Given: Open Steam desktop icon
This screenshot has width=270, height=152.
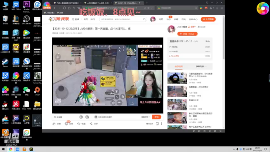Looking at the screenshot, I should tap(5, 62).
